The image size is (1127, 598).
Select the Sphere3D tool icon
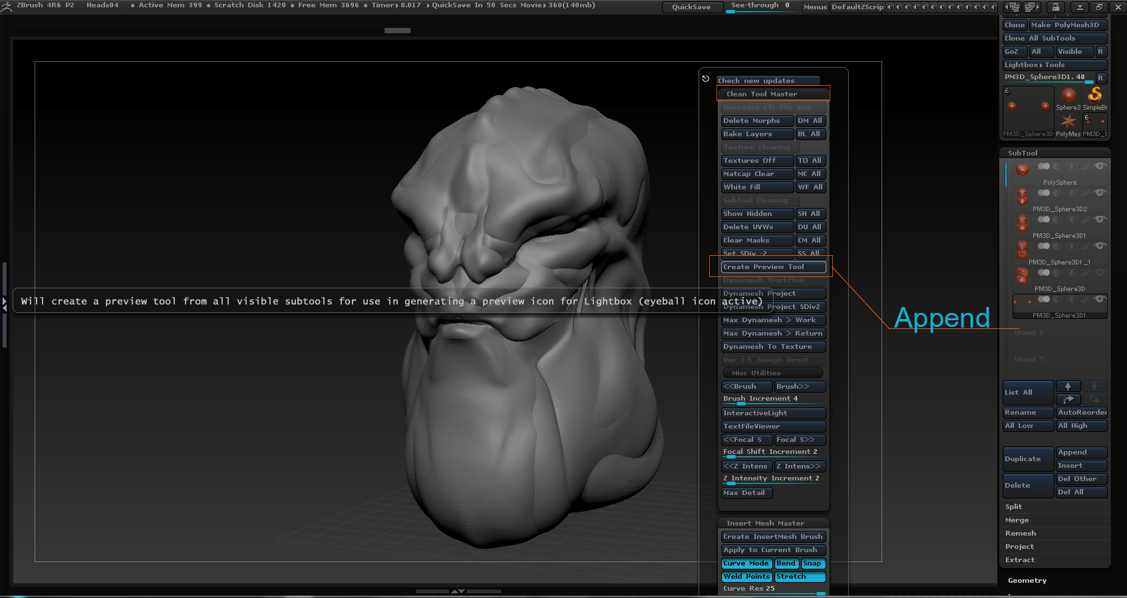pos(1068,95)
